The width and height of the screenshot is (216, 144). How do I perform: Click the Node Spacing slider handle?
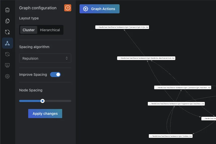tap(43, 101)
